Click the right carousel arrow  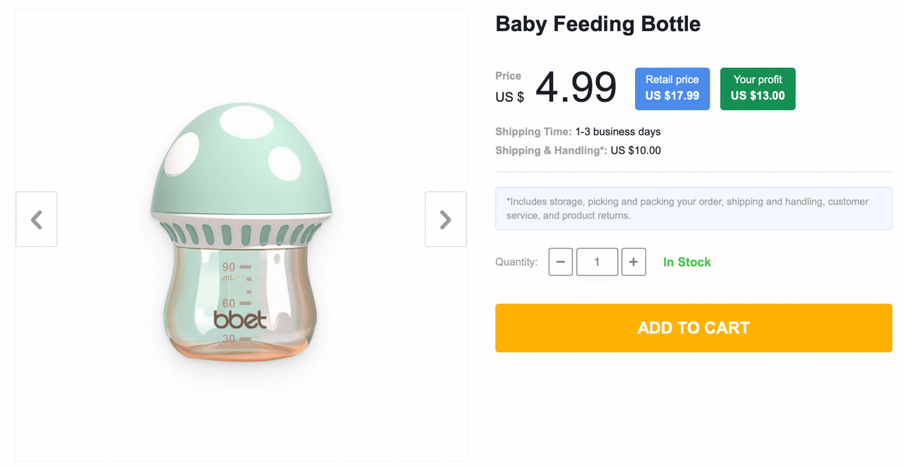445,219
